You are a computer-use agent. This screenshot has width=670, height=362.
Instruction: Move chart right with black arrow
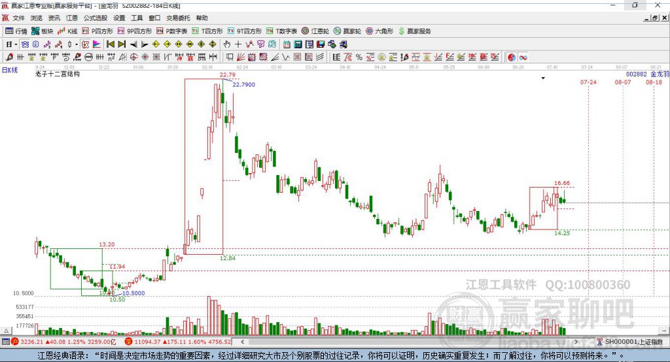click(x=145, y=44)
